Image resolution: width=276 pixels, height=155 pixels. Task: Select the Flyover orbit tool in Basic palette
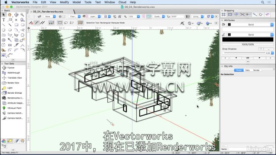click(x=16, y=15)
